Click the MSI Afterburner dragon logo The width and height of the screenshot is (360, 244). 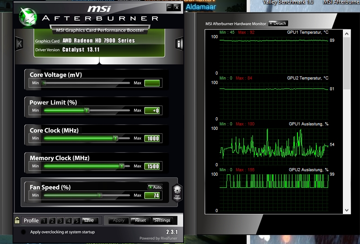click(28, 17)
